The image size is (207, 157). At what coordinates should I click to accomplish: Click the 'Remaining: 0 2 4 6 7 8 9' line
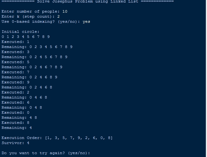pos(32,67)
